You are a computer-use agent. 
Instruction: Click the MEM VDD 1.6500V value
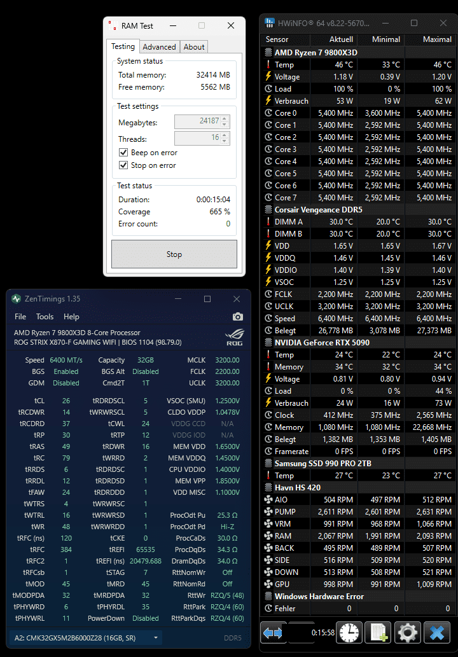227,446
